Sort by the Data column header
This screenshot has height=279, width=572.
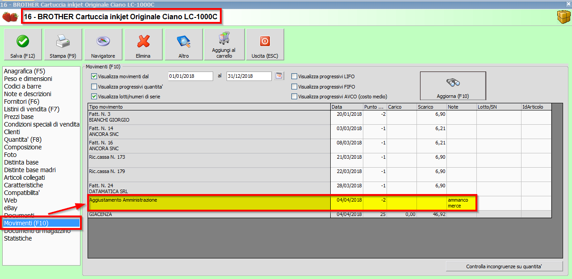(347, 107)
